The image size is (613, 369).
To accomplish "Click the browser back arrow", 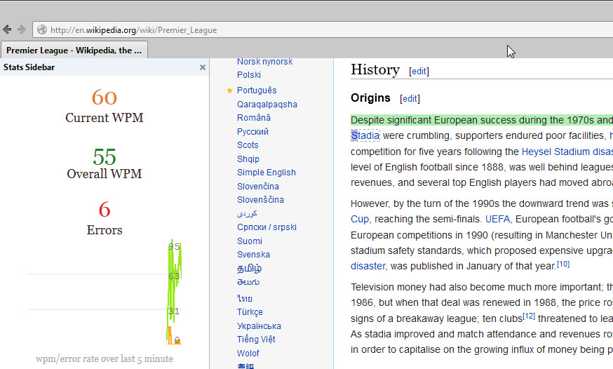I will [7, 29].
